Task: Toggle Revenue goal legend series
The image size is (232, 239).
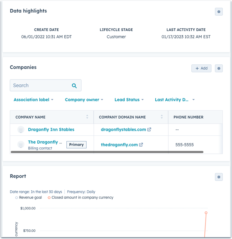Action: pyautogui.click(x=28, y=198)
